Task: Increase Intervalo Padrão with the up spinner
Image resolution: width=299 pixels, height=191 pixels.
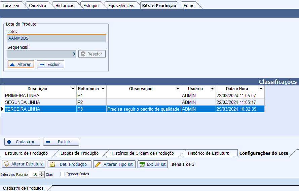Action: (42, 173)
